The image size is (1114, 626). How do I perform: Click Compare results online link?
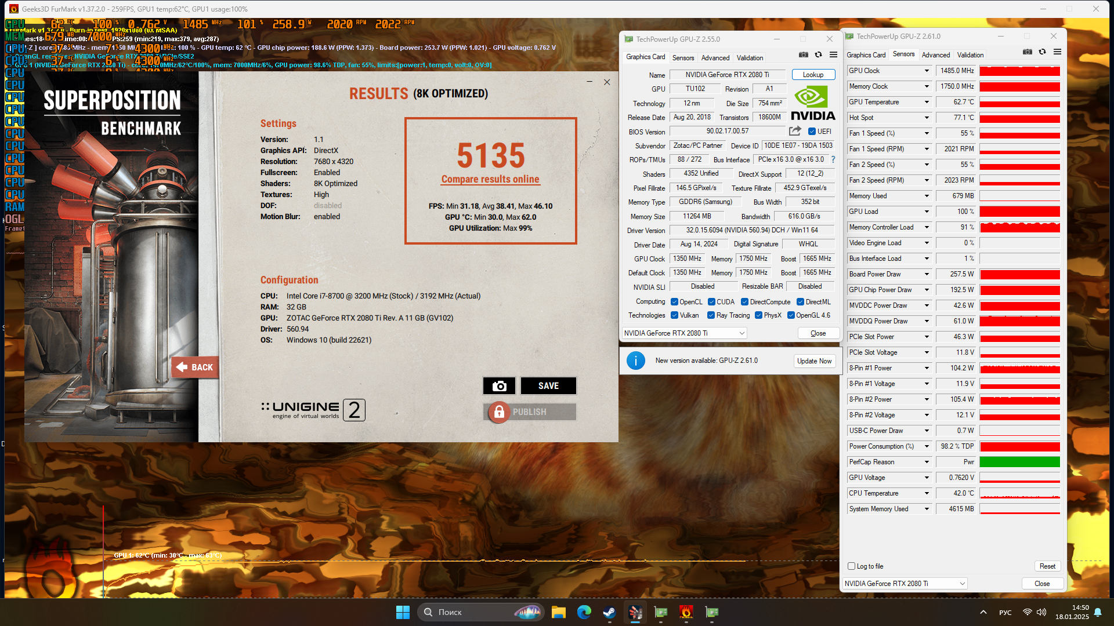[x=490, y=179]
